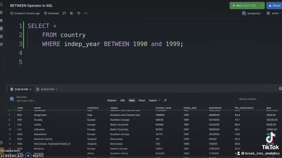Click line number 4 in the editor gutter
This screenshot has width=282, height=158.
click(21, 53)
